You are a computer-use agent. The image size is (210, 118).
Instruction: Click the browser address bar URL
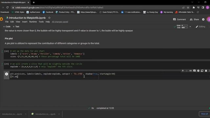coord(59,8)
